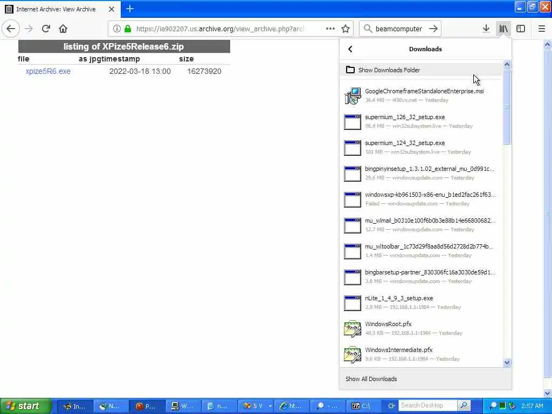Click Show Downloads Folder

pyautogui.click(x=421, y=70)
